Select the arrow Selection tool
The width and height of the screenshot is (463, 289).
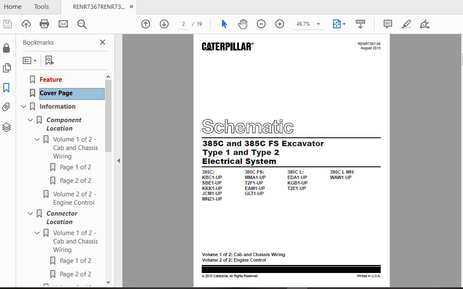coord(225,24)
